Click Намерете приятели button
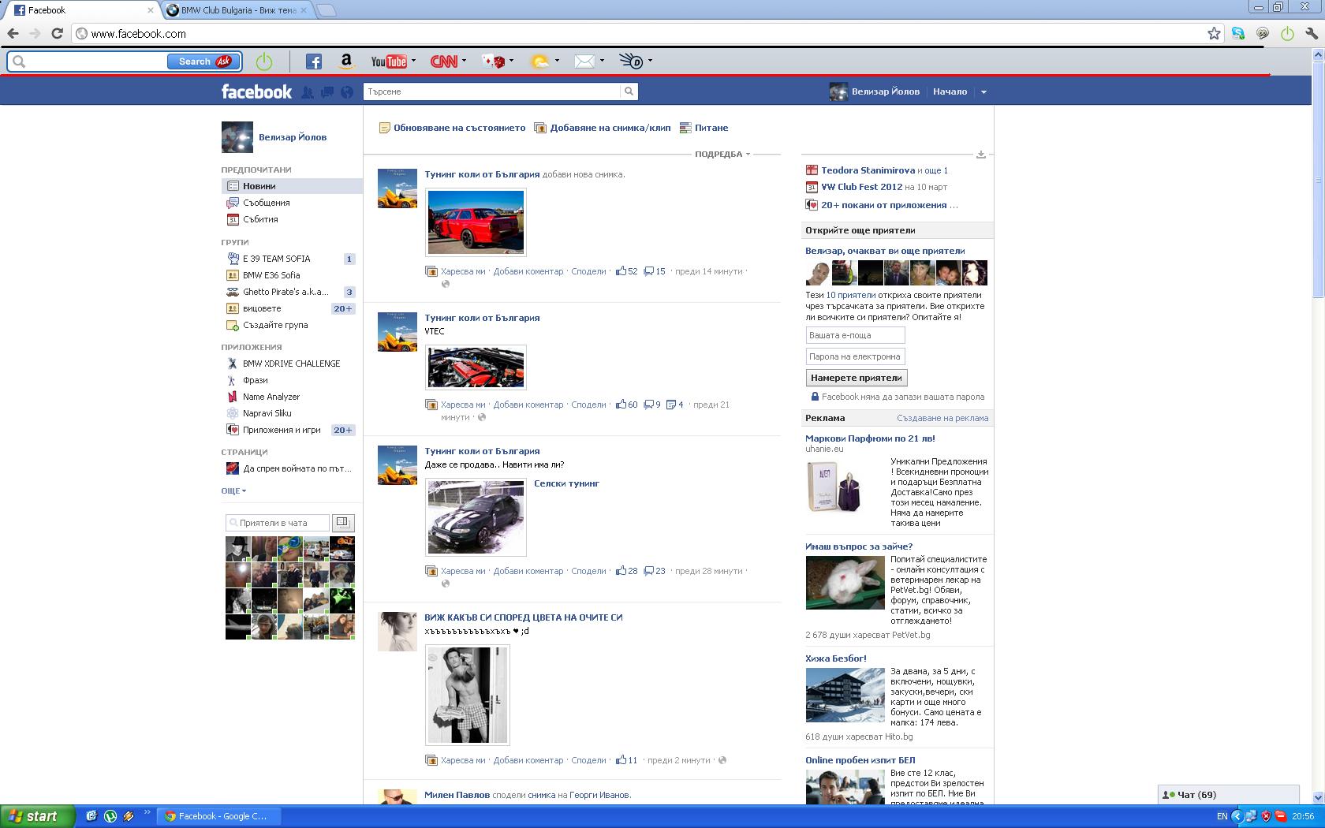The width and height of the screenshot is (1325, 828). (857, 378)
